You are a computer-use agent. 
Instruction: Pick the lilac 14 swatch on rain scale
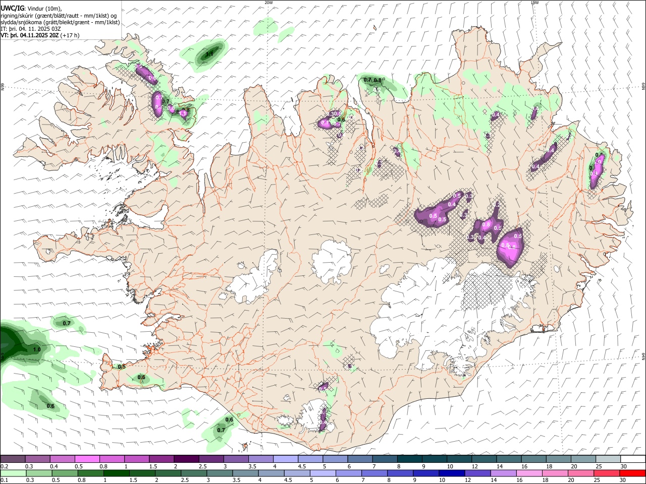coord(503,473)
